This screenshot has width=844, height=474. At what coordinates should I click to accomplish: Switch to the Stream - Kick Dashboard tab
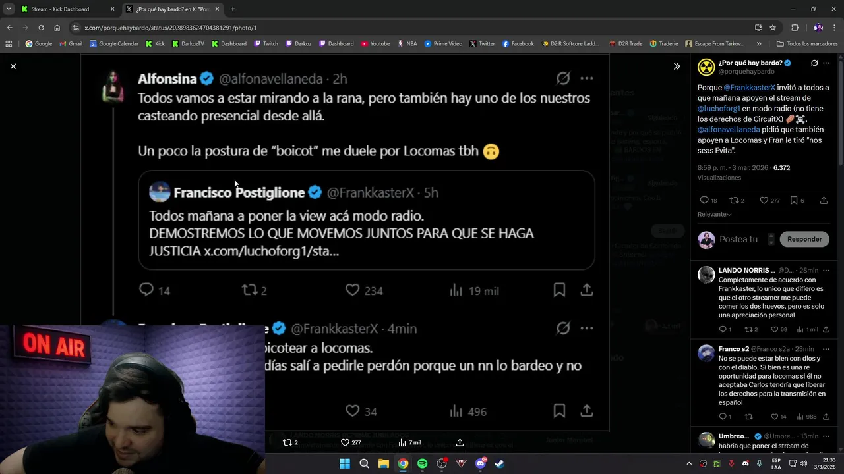point(60,9)
